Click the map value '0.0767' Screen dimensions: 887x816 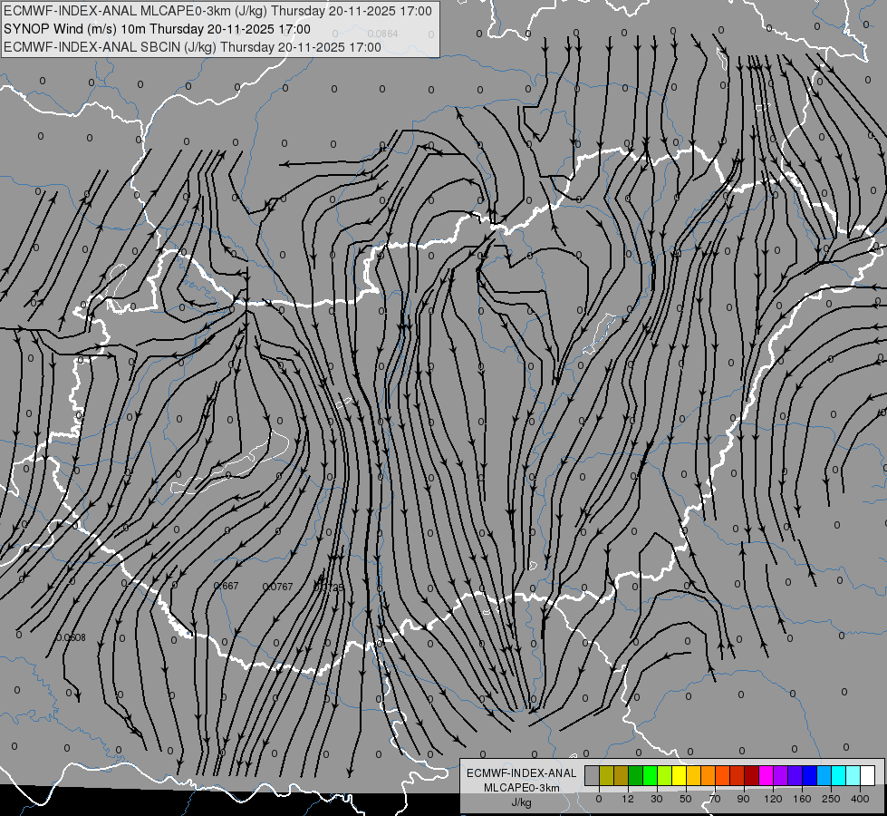pyautogui.click(x=278, y=587)
